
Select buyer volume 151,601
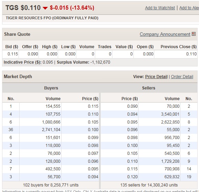coord(53,138)
